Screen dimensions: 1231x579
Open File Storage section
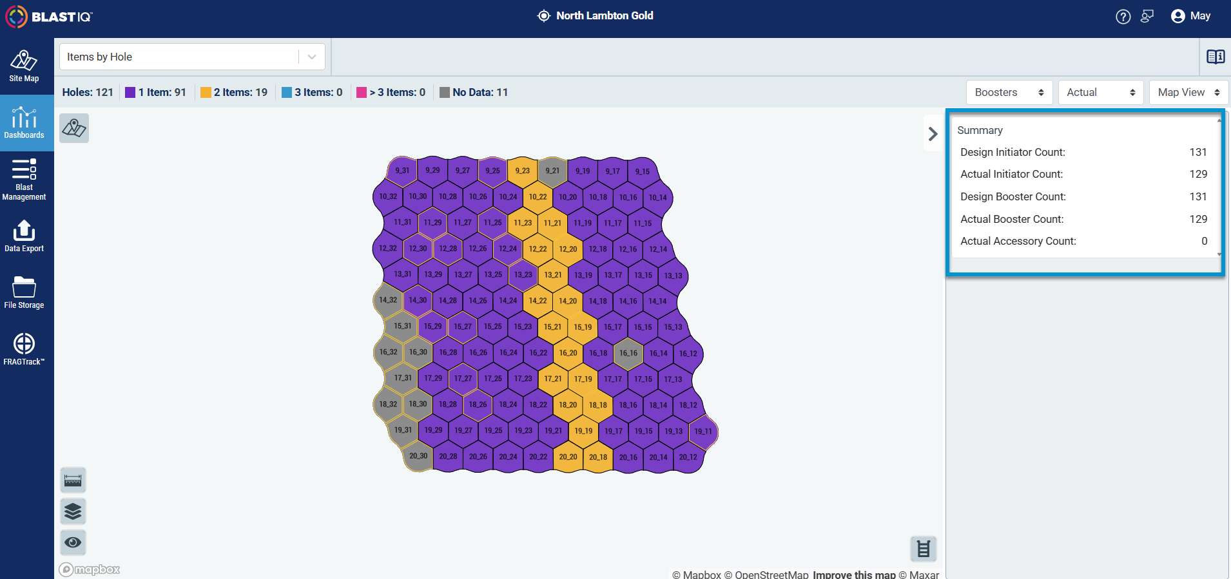[24, 293]
